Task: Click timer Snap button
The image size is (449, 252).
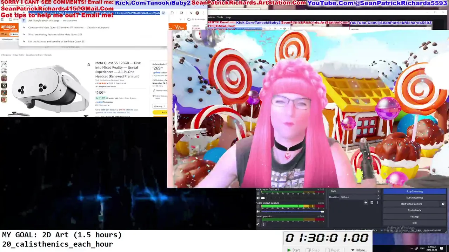Action: point(313,250)
